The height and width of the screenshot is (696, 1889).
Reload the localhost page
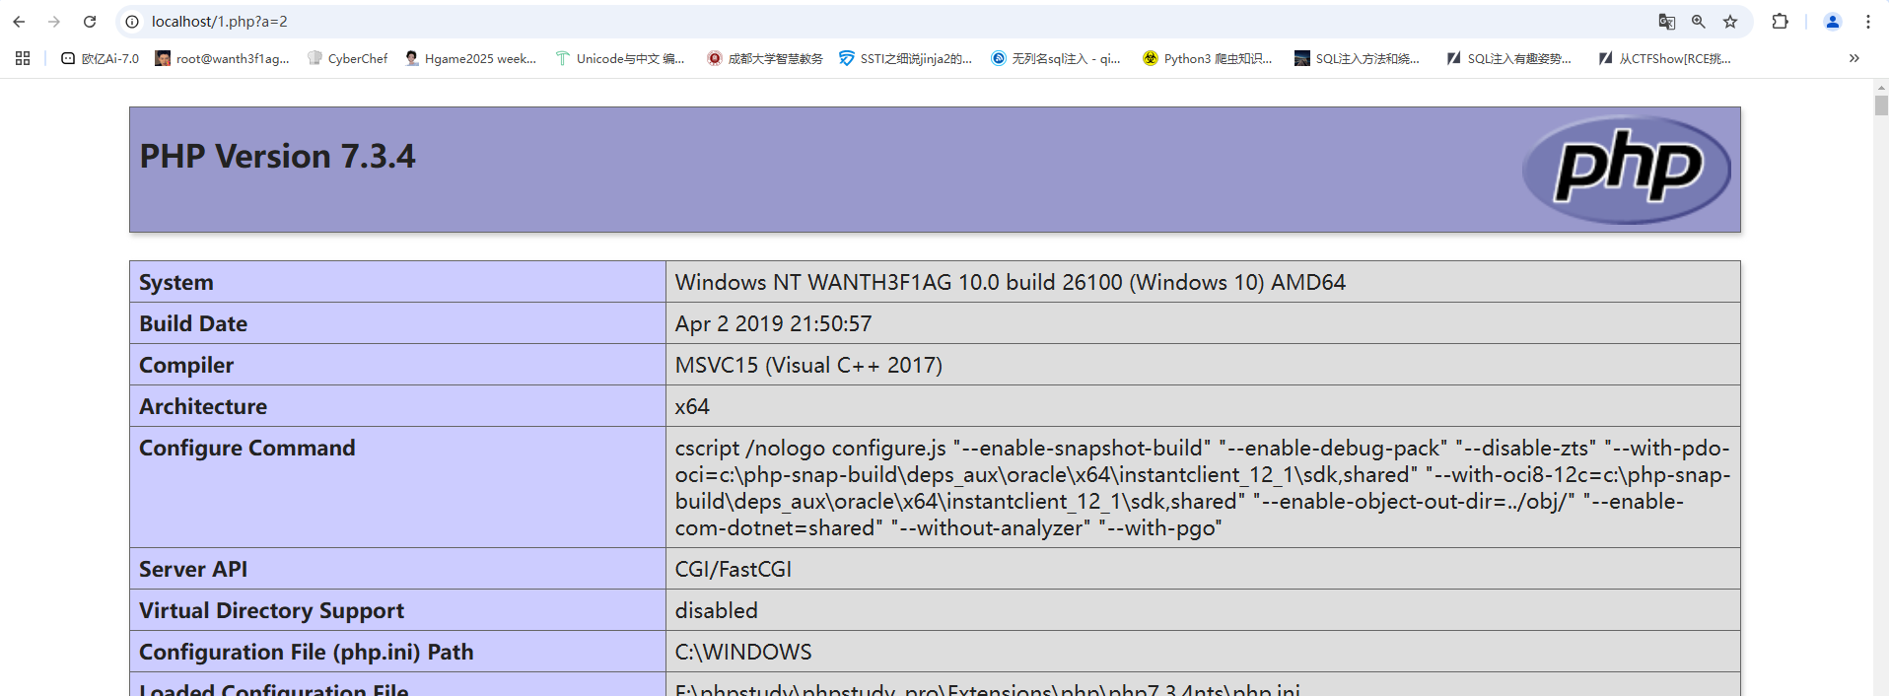point(90,22)
